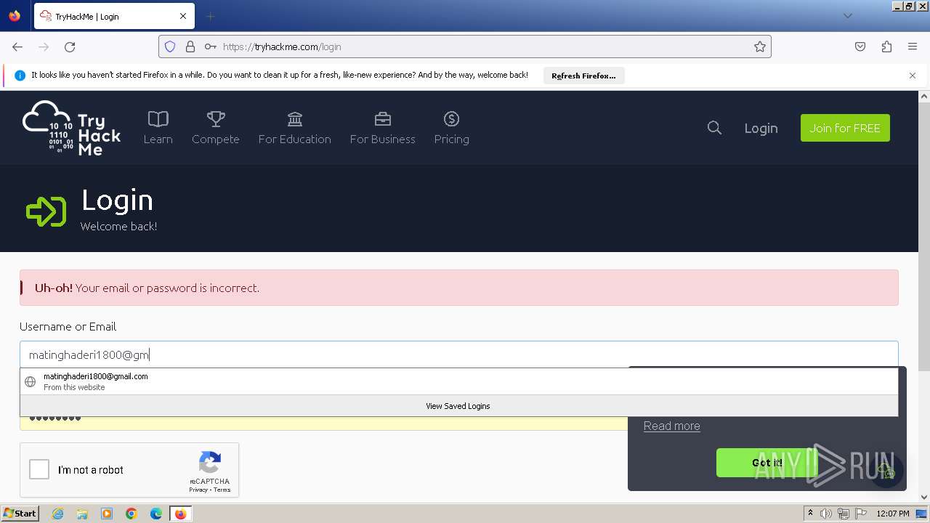
Task: Launch Internet Explorer from taskbar
Action: tap(57, 514)
